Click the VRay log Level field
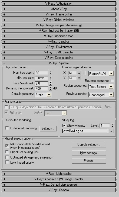The height and width of the screenshot is (197, 119). 105,126
